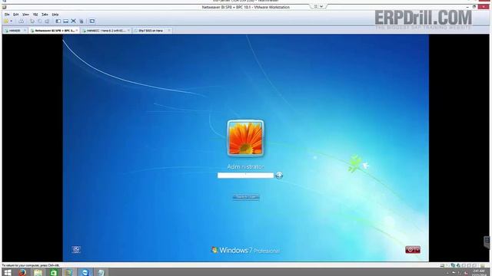This screenshot has height=276, width=492.
Task: Expand the power options dropdown arrow
Action: [x=12, y=21]
